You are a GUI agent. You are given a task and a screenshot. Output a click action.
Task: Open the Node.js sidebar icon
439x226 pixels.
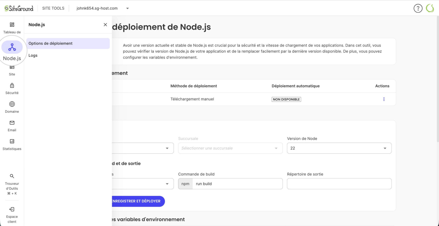[12, 47]
